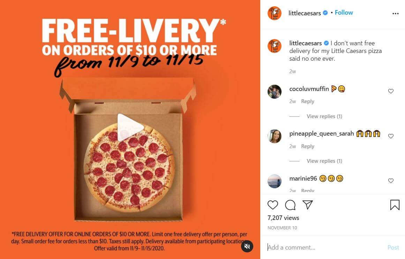Open more options three-dot menu
The height and width of the screenshot is (259, 405).
[396, 14]
